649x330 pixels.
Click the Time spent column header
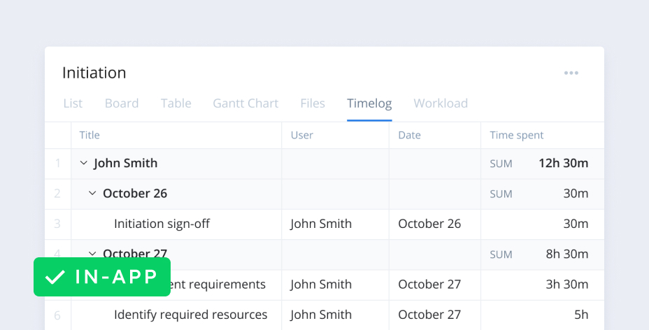(x=516, y=136)
